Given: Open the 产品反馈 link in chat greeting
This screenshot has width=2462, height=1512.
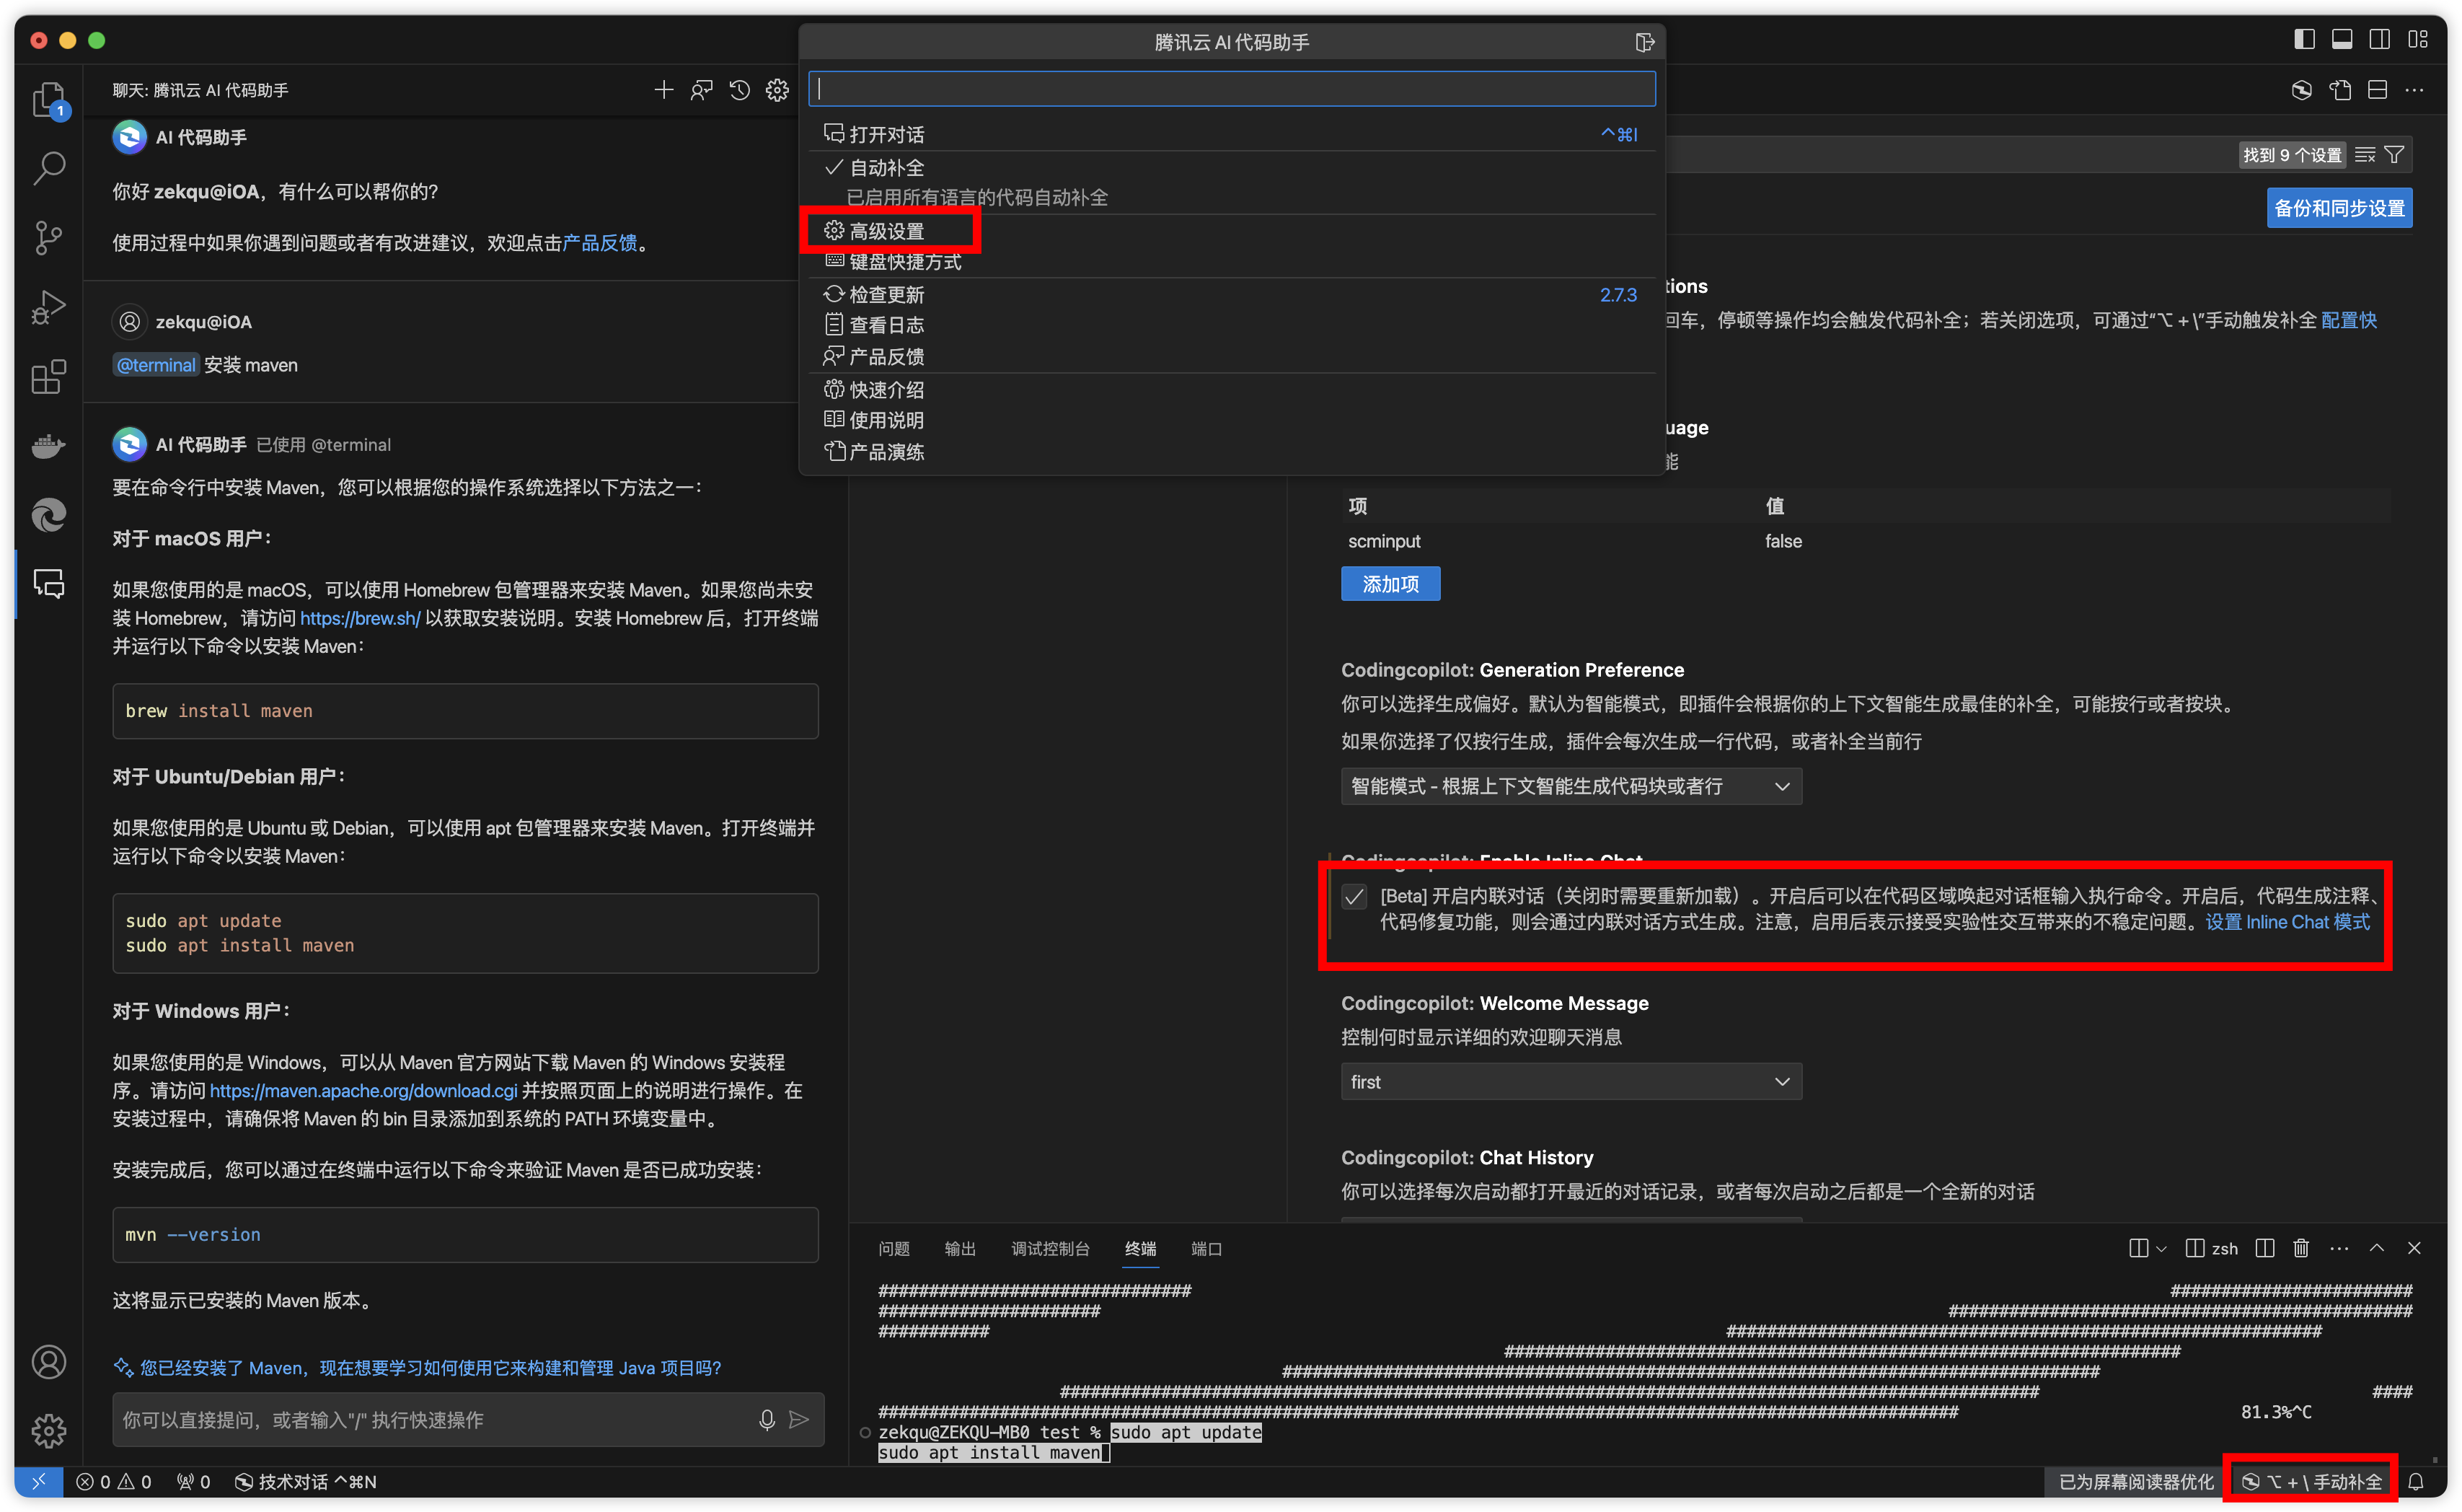Looking at the screenshot, I should click(600, 243).
